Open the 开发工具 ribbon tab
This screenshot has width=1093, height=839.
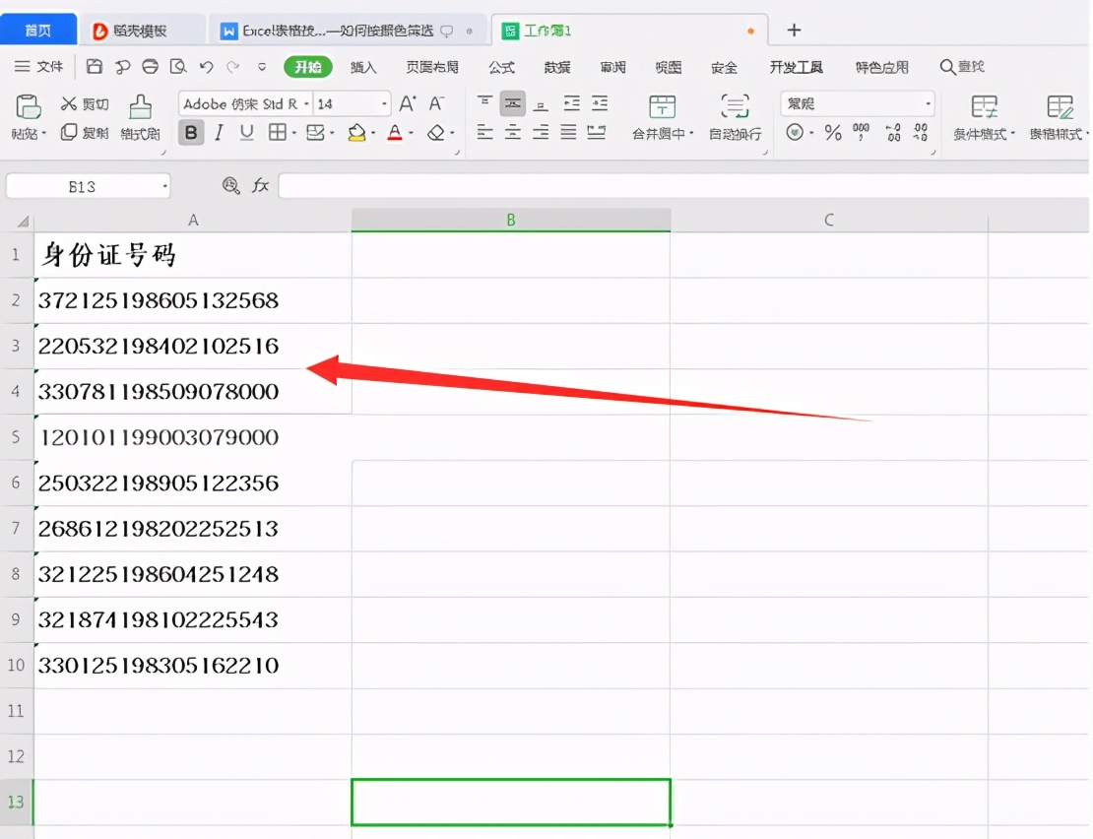796,67
